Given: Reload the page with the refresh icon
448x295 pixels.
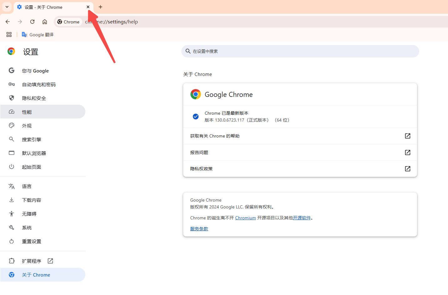Looking at the screenshot, I should click(32, 22).
